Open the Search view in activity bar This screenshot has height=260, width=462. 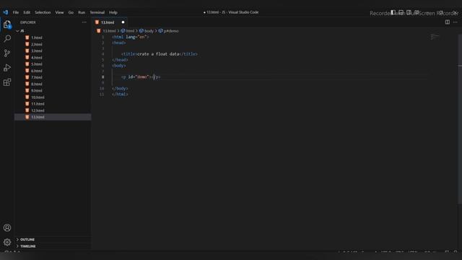[7, 38]
